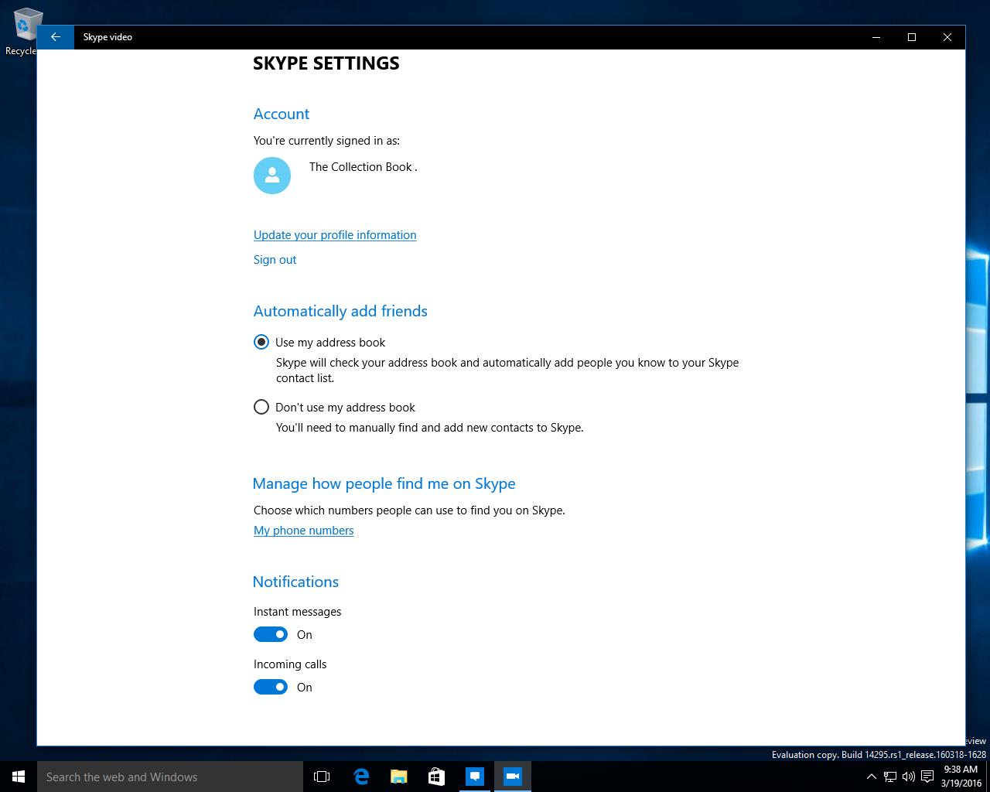Launch Microsoft Edge from the taskbar
The height and width of the screenshot is (792, 990).
[x=361, y=777]
